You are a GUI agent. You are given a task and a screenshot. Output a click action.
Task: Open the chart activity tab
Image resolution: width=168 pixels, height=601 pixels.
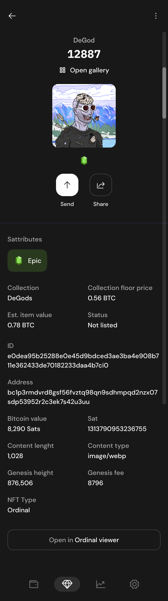click(101, 584)
